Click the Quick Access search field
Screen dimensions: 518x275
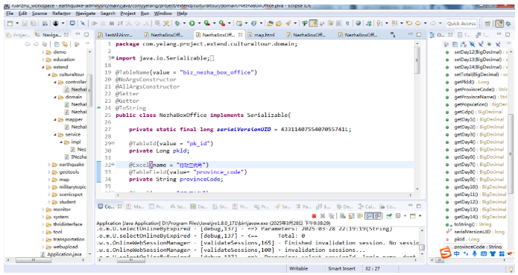coord(461,23)
